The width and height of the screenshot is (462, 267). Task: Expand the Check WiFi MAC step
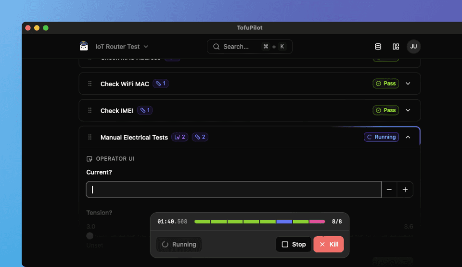point(408,84)
